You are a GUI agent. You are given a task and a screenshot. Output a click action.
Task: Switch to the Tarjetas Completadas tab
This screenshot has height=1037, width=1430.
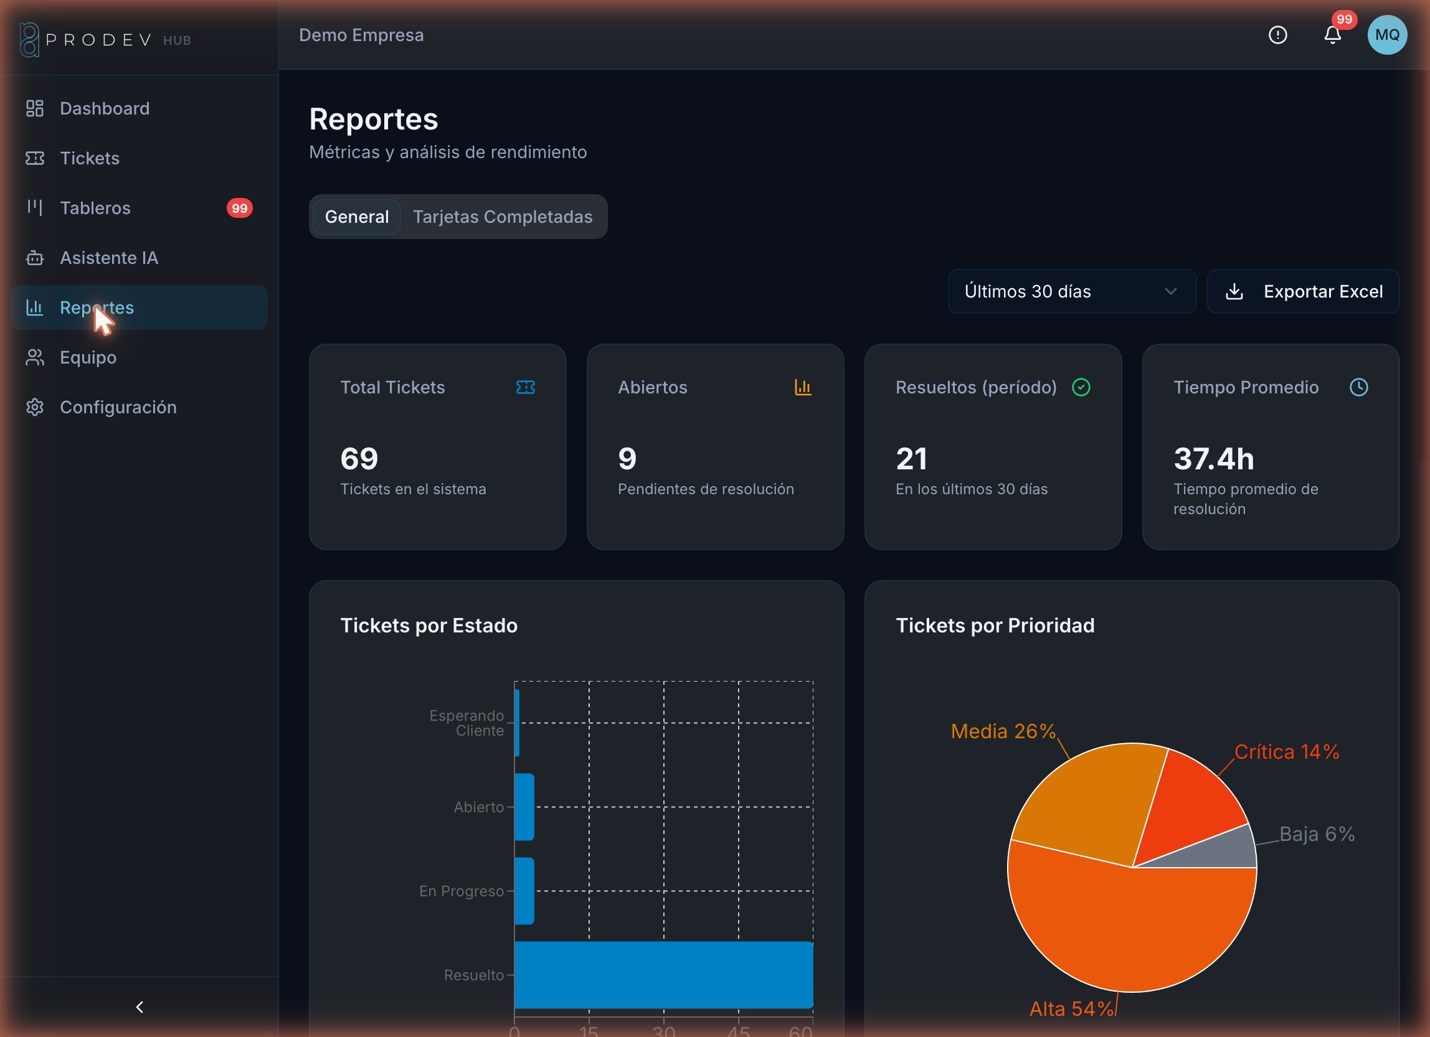coord(503,217)
